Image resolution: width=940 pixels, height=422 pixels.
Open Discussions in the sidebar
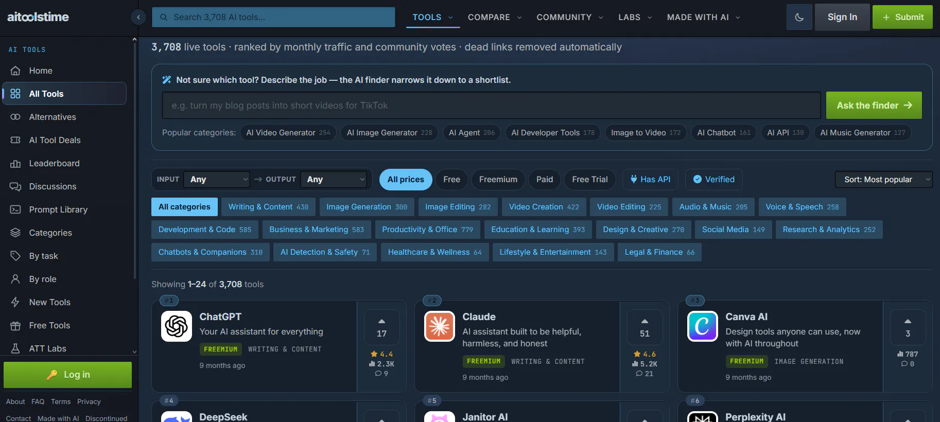click(64, 186)
